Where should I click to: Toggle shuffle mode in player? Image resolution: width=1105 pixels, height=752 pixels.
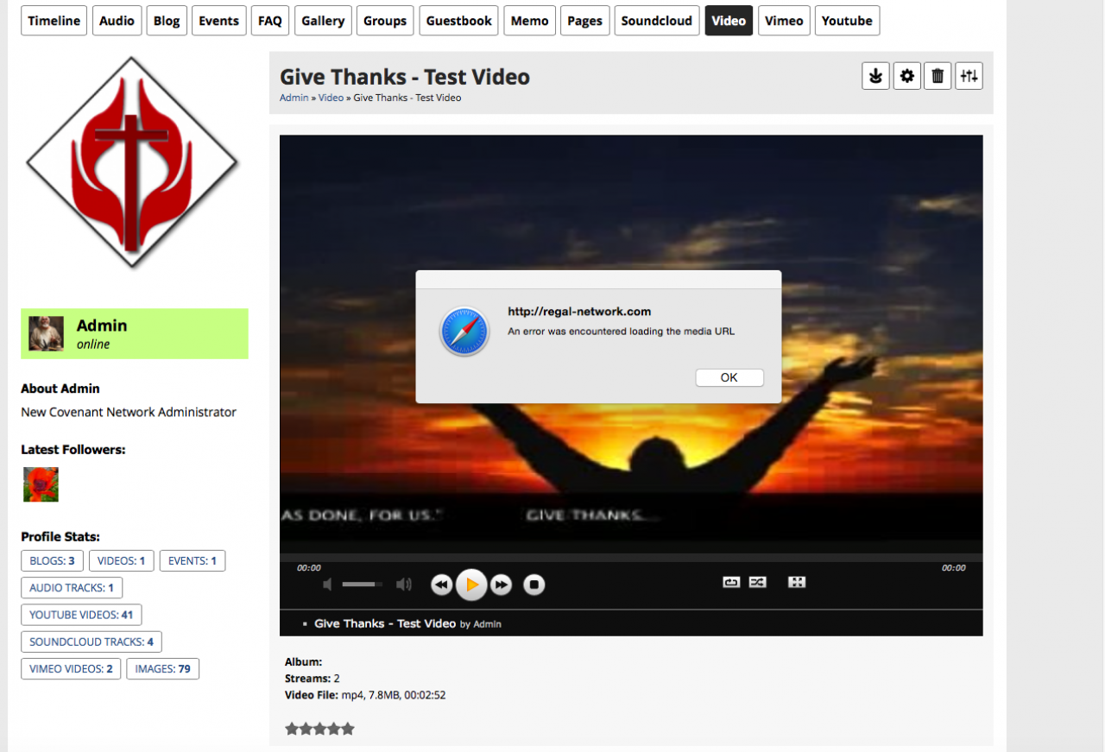tap(757, 582)
